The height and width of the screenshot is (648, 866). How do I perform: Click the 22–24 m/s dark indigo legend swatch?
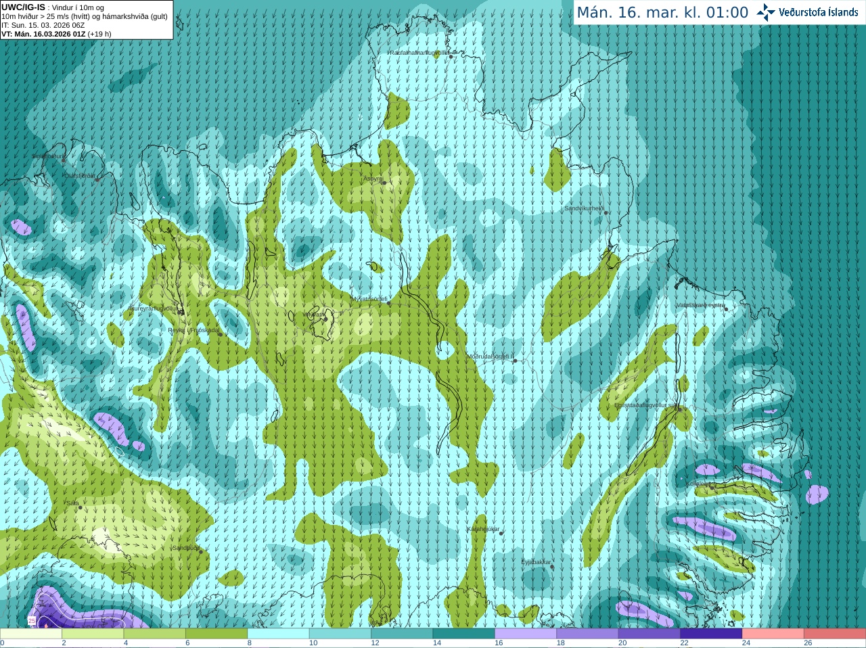coord(712,633)
